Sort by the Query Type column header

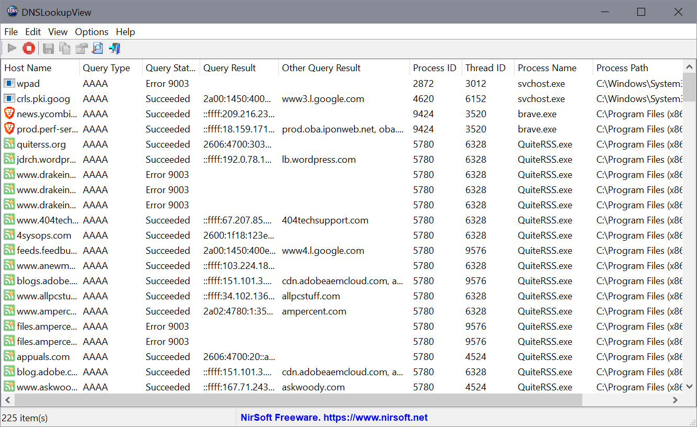[x=111, y=68]
